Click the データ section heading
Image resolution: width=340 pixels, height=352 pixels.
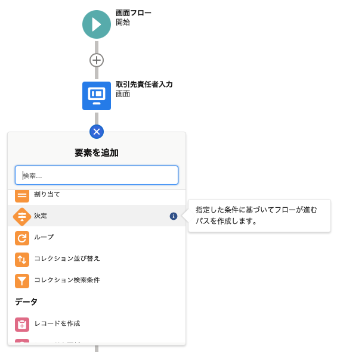[x=26, y=301]
